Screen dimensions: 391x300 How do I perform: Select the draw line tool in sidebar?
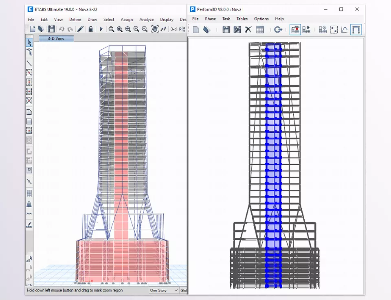coord(29,63)
